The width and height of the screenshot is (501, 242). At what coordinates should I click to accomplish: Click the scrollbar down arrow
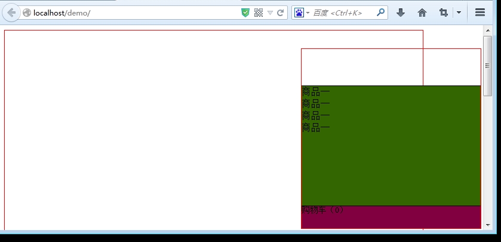pos(488,225)
